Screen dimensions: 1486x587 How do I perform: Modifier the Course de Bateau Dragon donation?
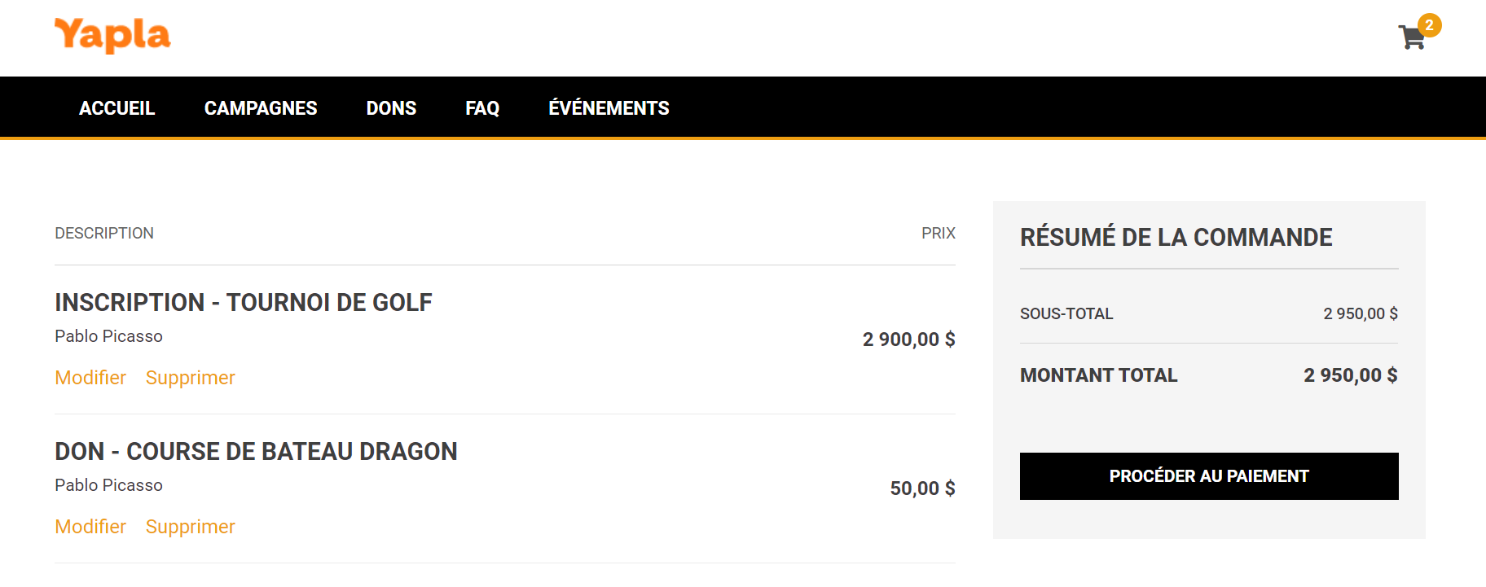pos(90,527)
